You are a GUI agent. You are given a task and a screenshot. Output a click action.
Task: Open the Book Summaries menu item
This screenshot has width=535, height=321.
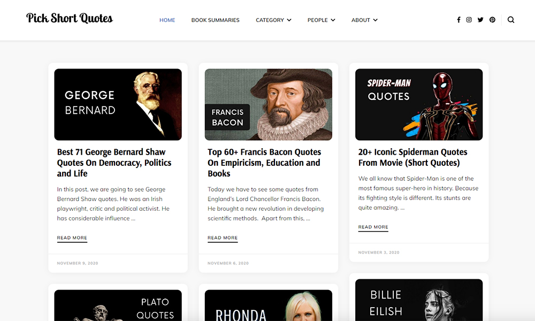[215, 20]
